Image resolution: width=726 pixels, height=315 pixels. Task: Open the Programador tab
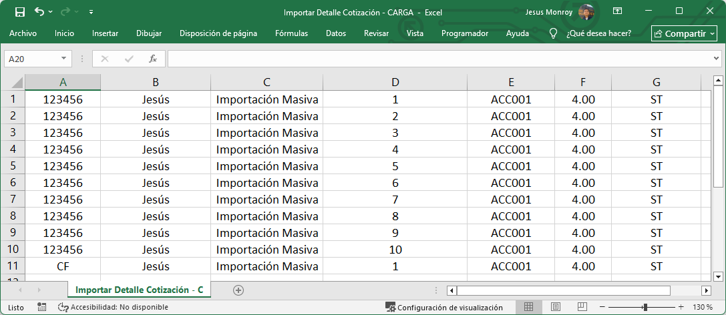465,33
